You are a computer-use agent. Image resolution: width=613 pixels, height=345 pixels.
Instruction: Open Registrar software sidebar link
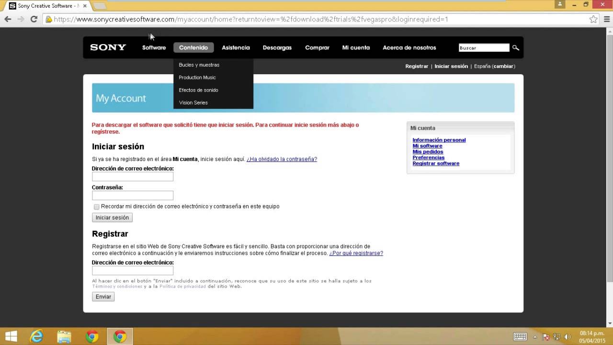pyautogui.click(x=436, y=163)
